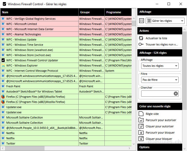Collapse the Affichage - 524 règles header
This screenshot has height=151, width=187.
coord(160,53)
